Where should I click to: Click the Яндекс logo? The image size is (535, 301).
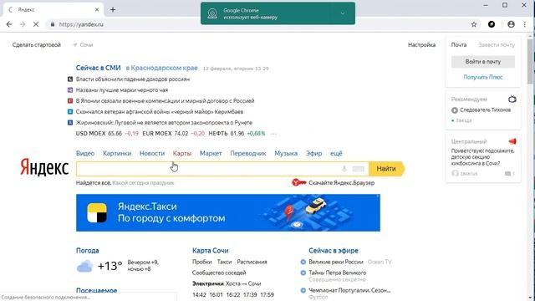tap(44, 167)
